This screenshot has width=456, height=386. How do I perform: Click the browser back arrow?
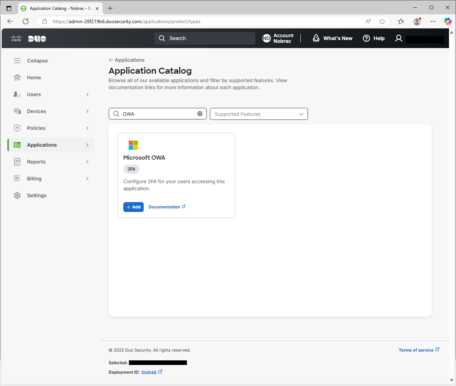[x=10, y=21]
